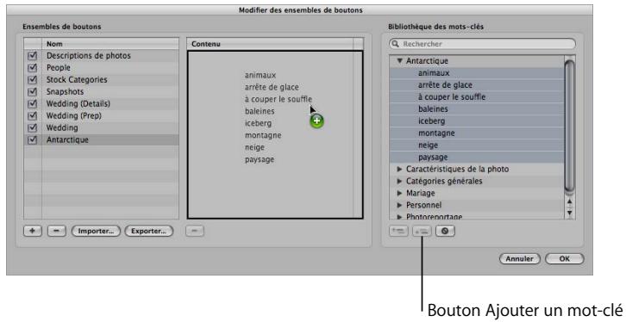Expand the Catégories générales group
This screenshot has width=626, height=322.
(399, 181)
